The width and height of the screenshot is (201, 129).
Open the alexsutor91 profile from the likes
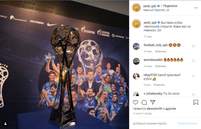[154, 109]
